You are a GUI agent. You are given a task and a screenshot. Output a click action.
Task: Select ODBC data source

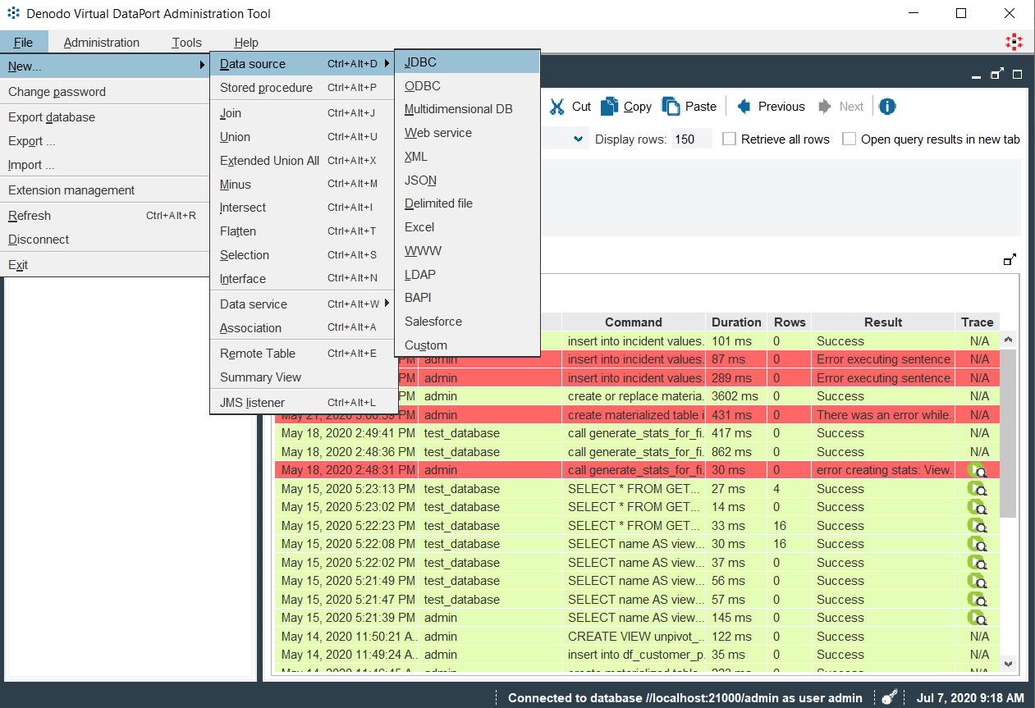click(x=467, y=85)
